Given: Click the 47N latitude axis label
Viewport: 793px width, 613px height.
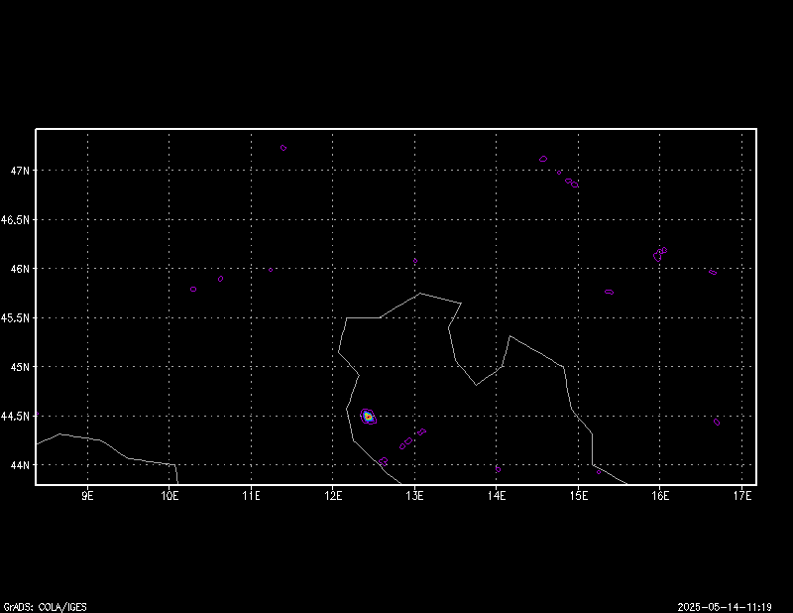Looking at the screenshot, I should (x=20, y=171).
